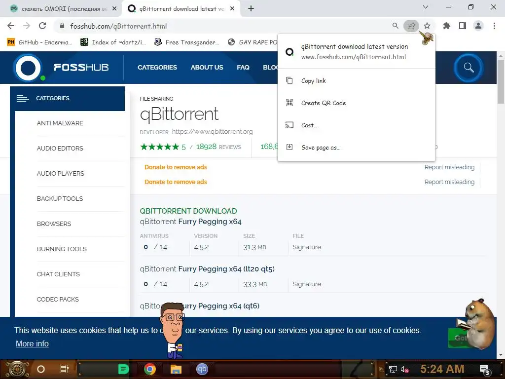
Task: Visit the https://www.qbittorrent.org developer link
Action: pos(212,131)
